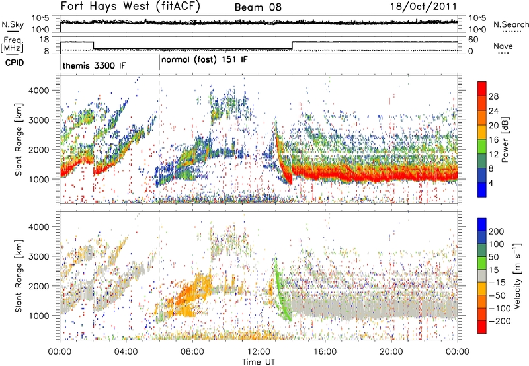Click the '-15' label on Velocity color bar
The image size is (529, 366).
click(x=497, y=283)
